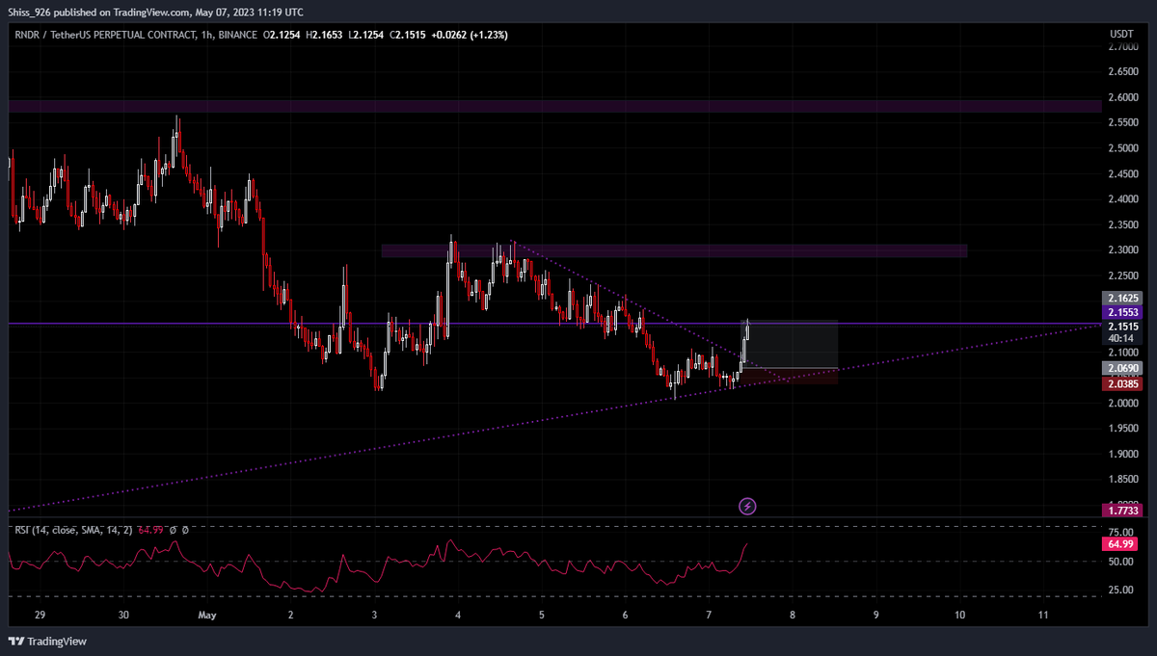Open the TradingView logo link
Viewport: 1157px width, 656px height.
47,642
